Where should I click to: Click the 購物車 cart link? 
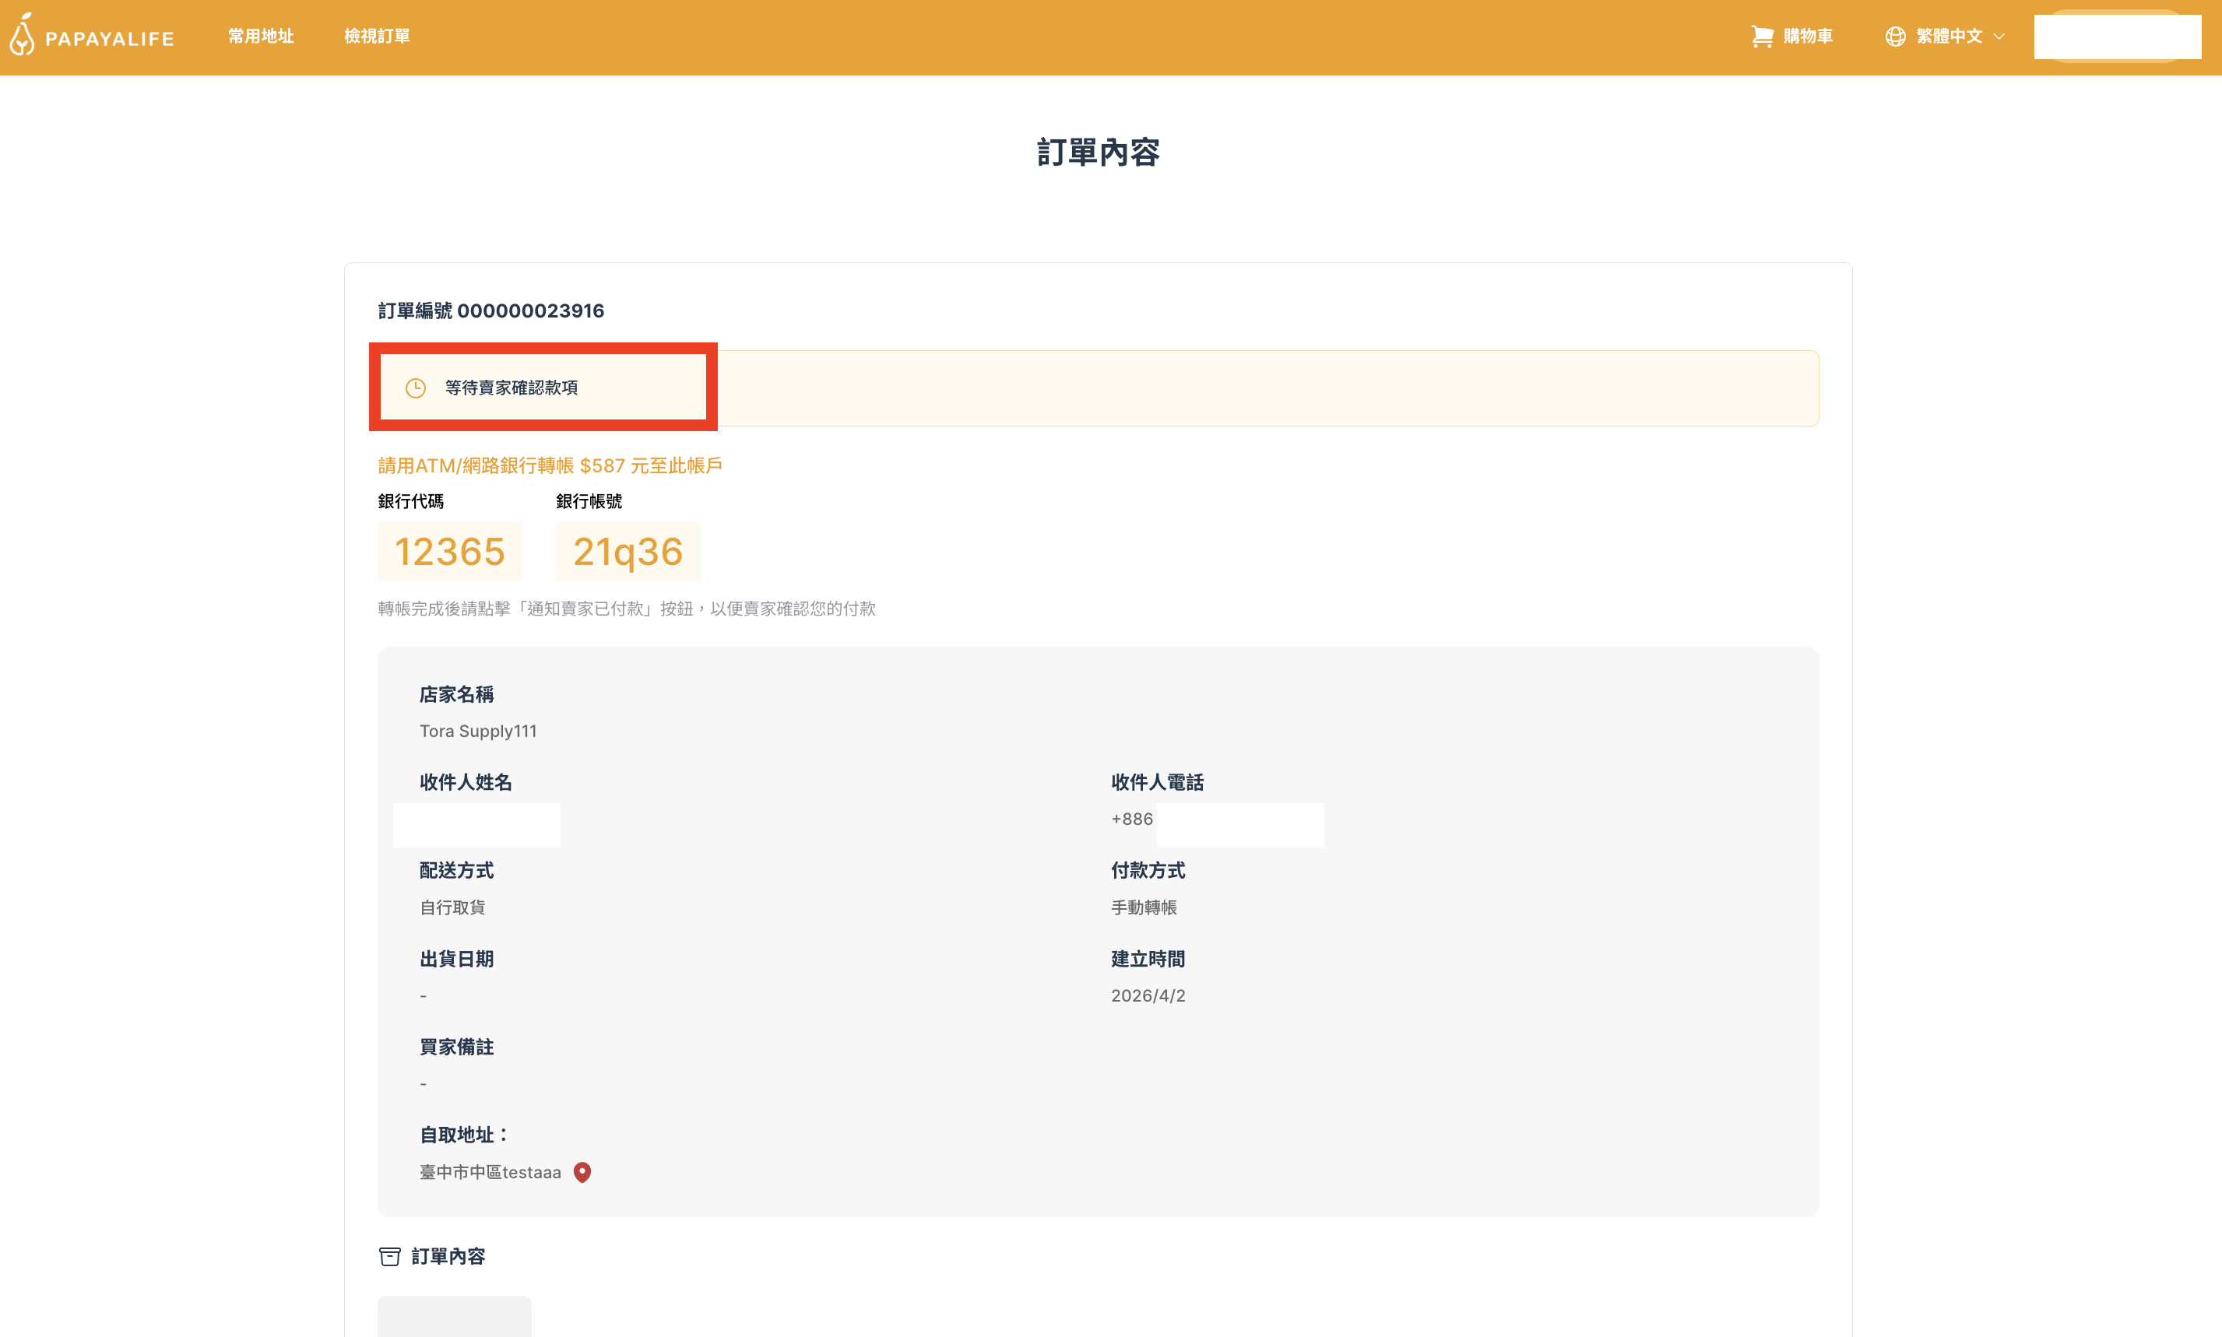point(1806,36)
